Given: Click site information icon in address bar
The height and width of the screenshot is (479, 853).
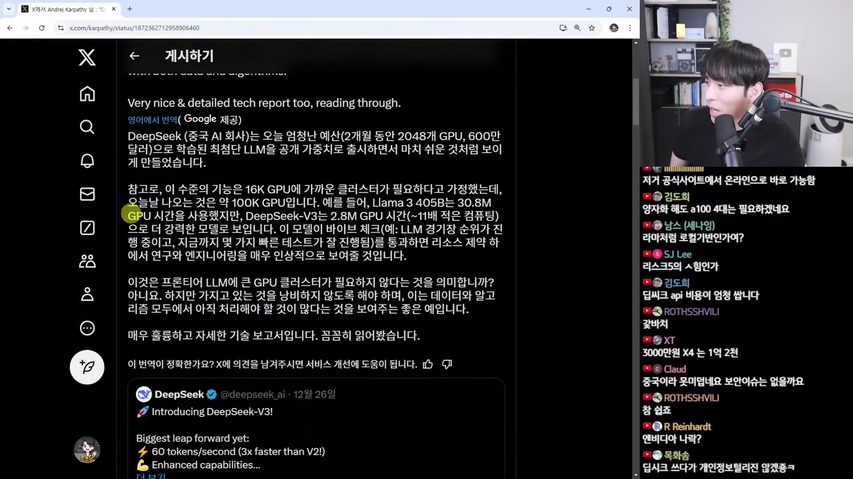Looking at the screenshot, I should pyautogui.click(x=61, y=28).
